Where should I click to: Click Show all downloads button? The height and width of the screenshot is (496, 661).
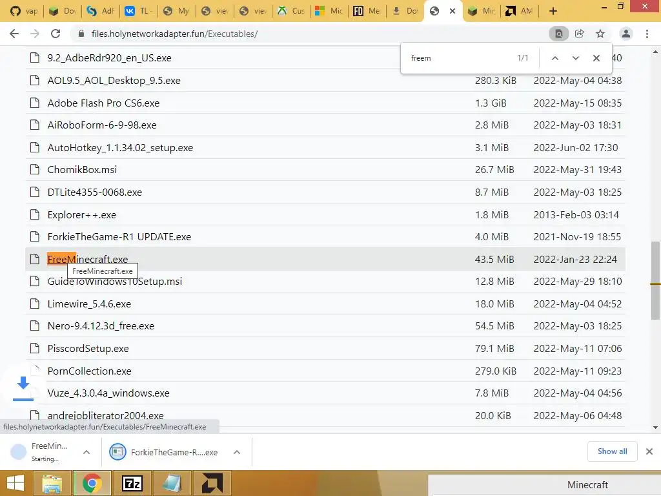(612, 451)
